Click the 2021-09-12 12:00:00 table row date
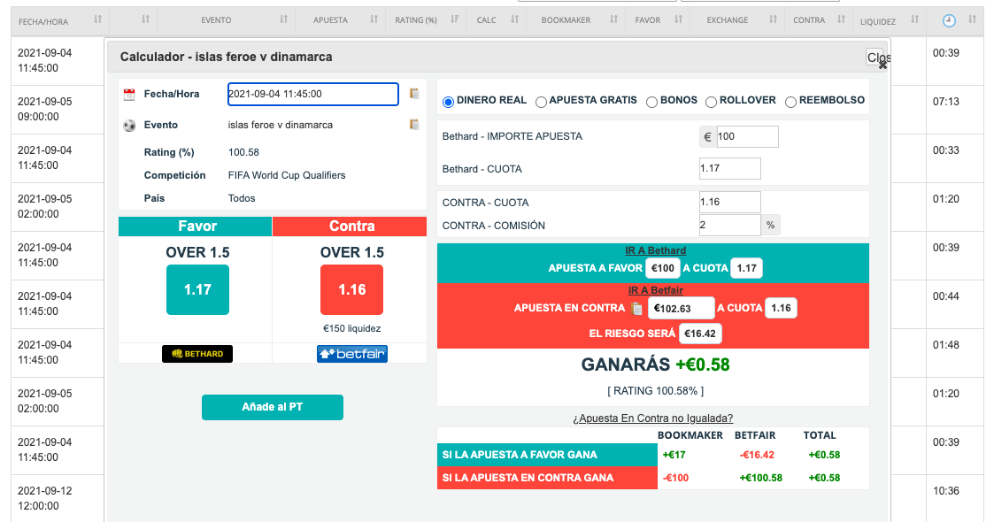This screenshot has height=522, width=994. (45, 499)
